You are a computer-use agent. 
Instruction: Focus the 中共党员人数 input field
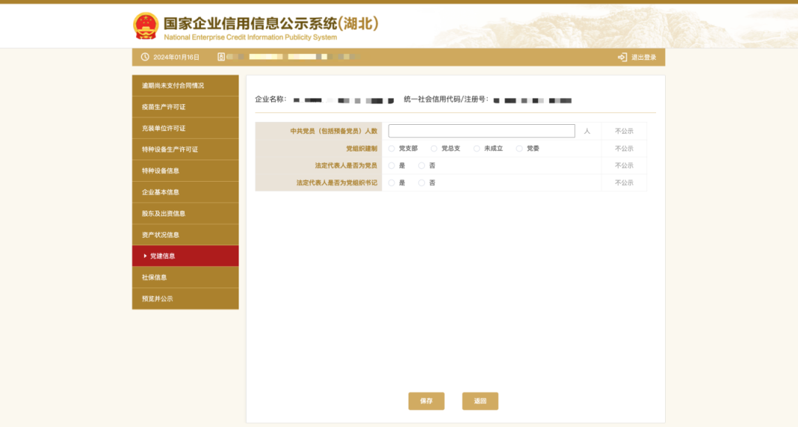coord(481,131)
